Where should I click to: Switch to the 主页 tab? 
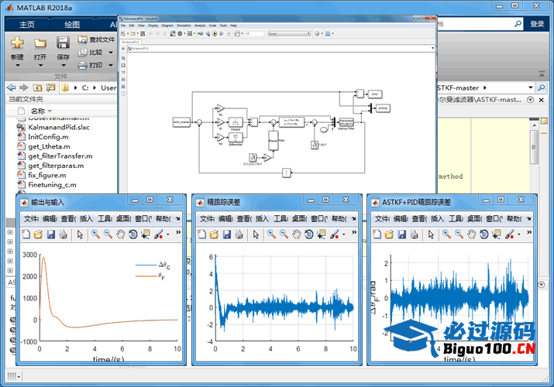(27, 24)
